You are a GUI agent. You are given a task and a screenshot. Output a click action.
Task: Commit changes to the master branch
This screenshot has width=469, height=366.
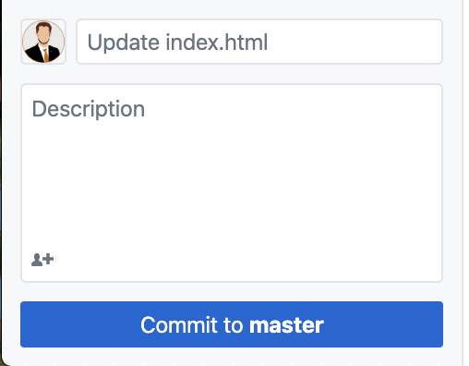coord(232,324)
